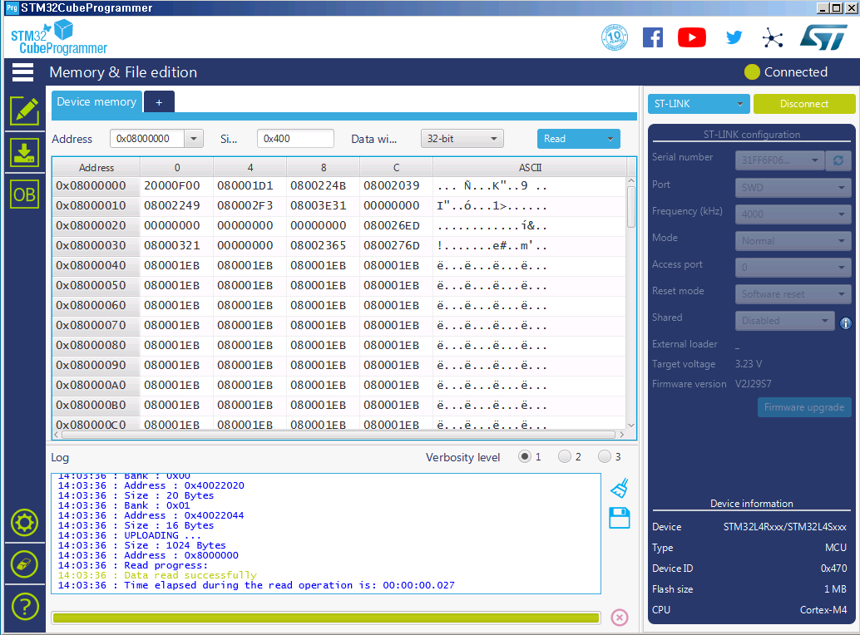Viewport: 860px width, 635px height.
Task: Click the memory table vertical scrollbar thumb
Action: coord(630,206)
